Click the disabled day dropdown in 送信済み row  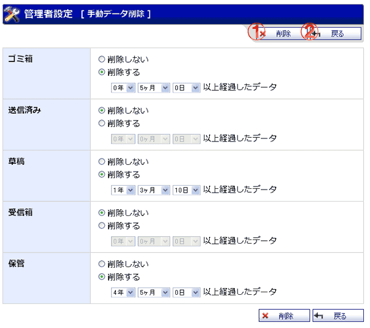pos(186,139)
